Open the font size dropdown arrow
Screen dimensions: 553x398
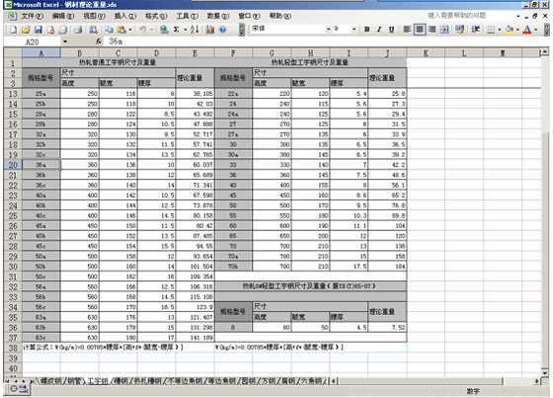point(354,29)
